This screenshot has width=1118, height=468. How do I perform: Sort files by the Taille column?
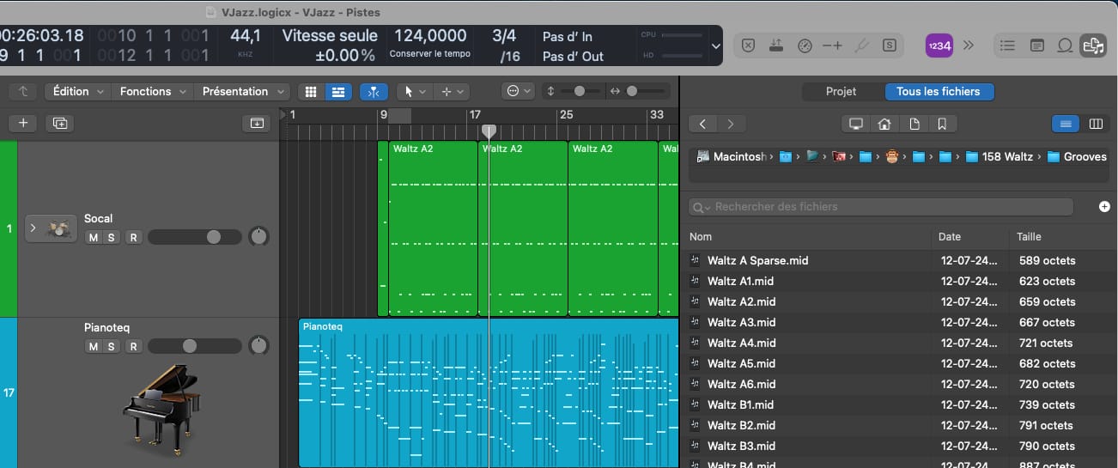(1063, 237)
